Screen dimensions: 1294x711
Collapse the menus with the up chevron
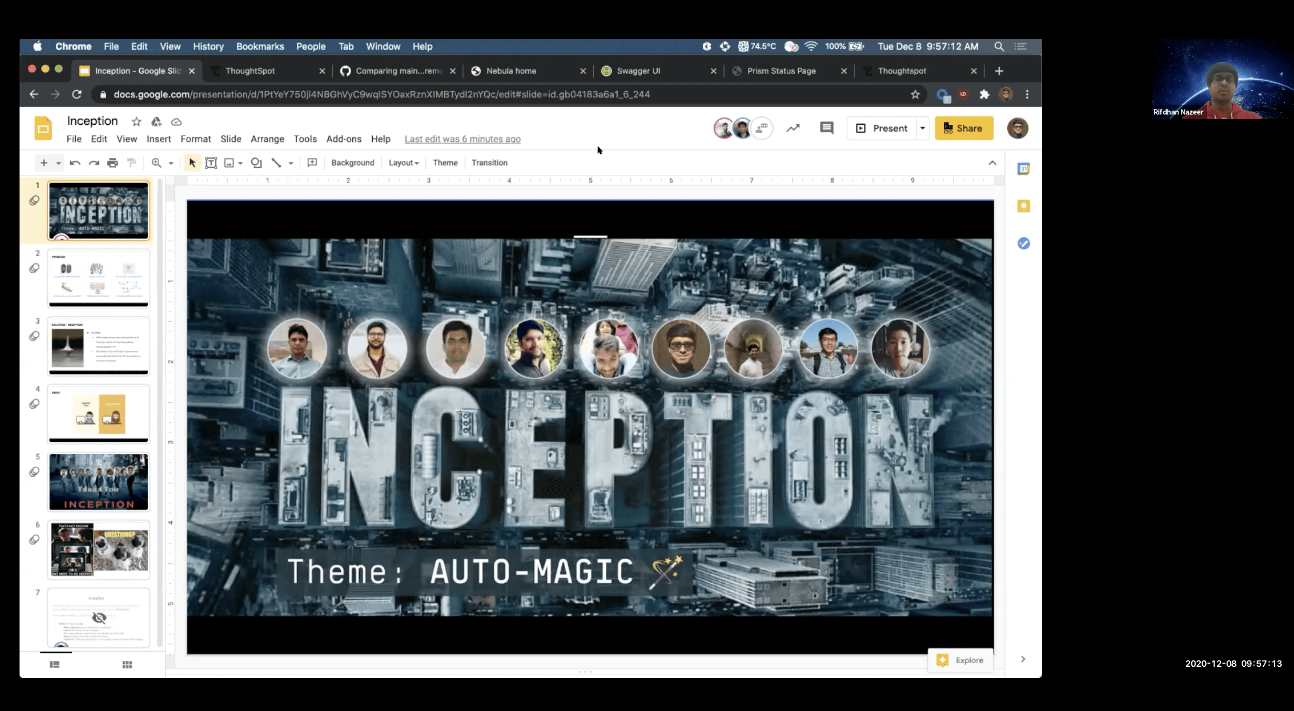click(992, 163)
